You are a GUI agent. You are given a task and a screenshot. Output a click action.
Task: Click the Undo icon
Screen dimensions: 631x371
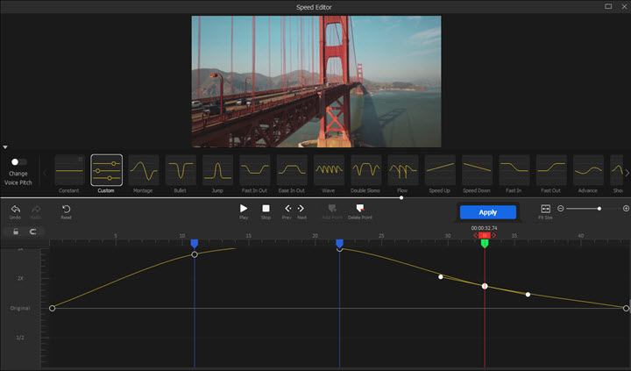16,210
